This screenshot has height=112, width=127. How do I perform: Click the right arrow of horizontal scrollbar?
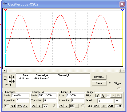pyautogui.click(x=123, y=71)
